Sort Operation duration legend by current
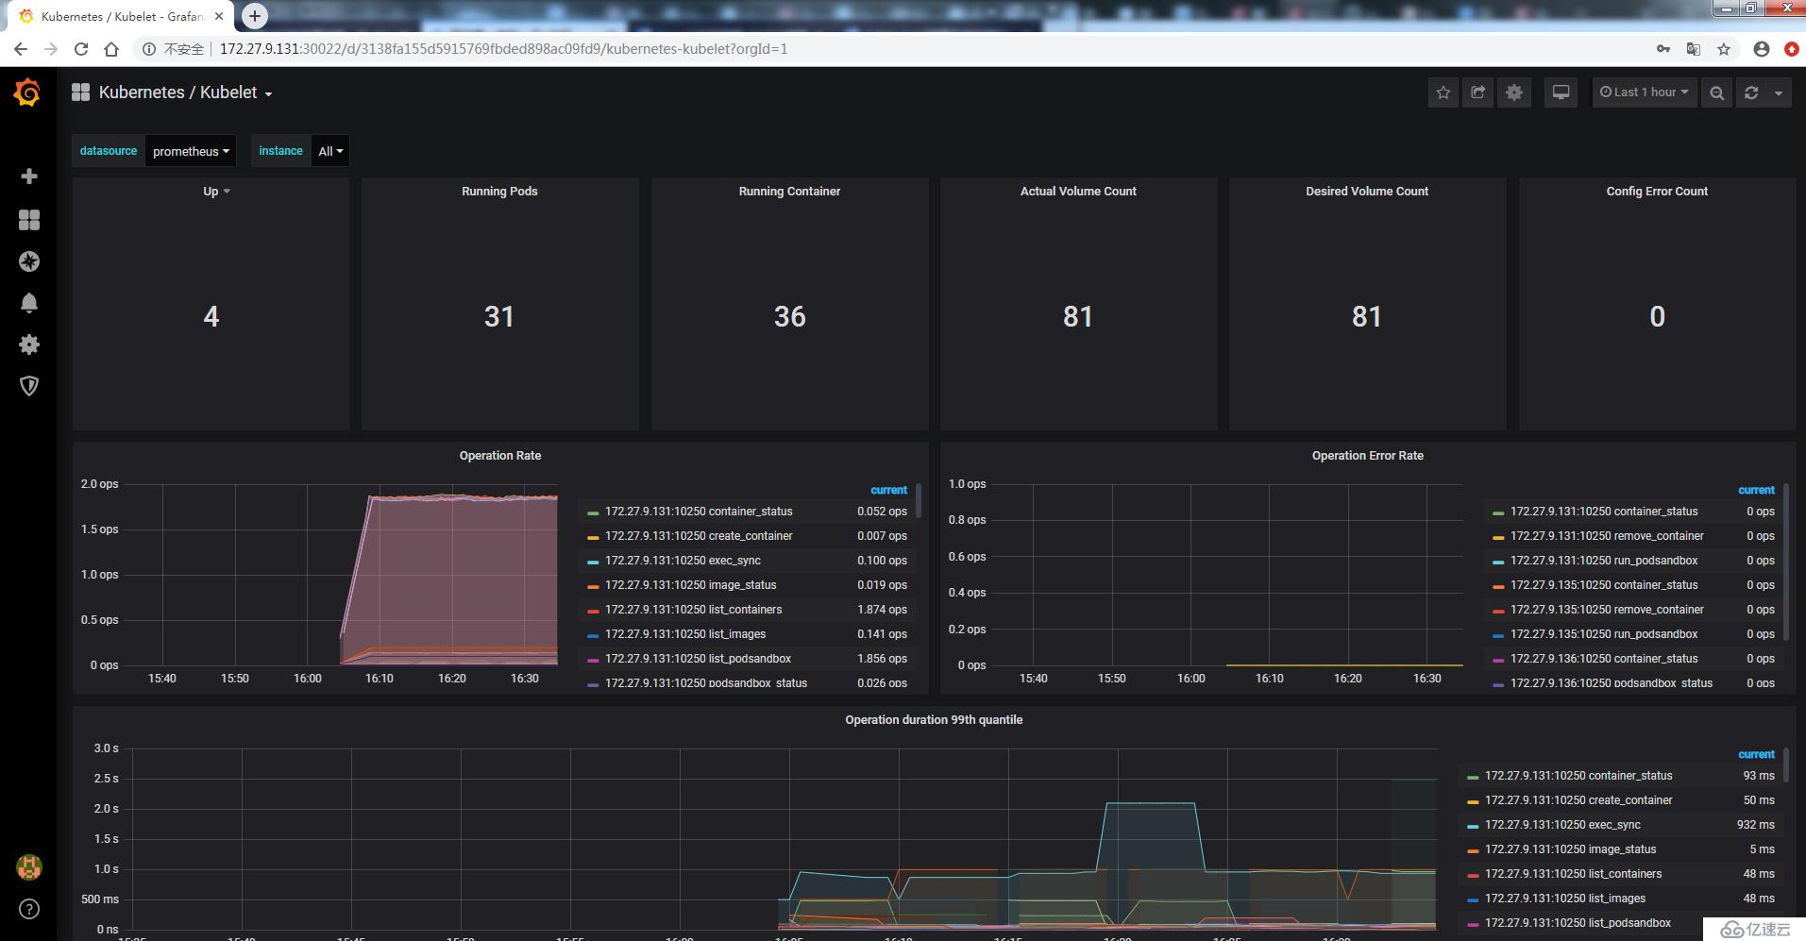Screen dimensions: 1806x941 click(1756, 754)
